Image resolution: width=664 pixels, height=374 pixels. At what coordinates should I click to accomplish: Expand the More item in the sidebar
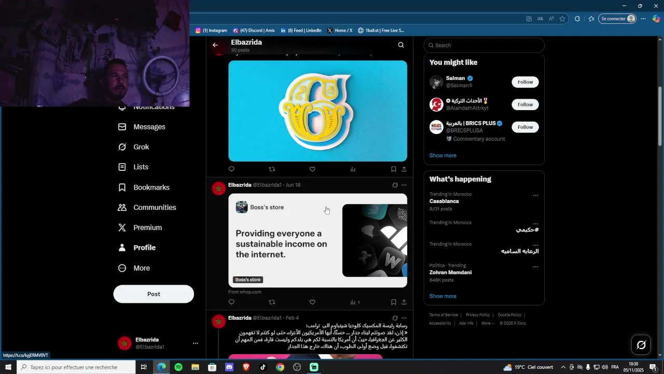tap(134, 268)
